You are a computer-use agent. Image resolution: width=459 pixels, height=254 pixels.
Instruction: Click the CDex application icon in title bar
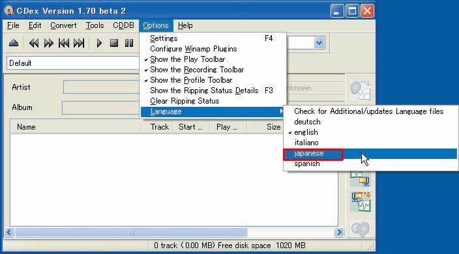click(9, 10)
